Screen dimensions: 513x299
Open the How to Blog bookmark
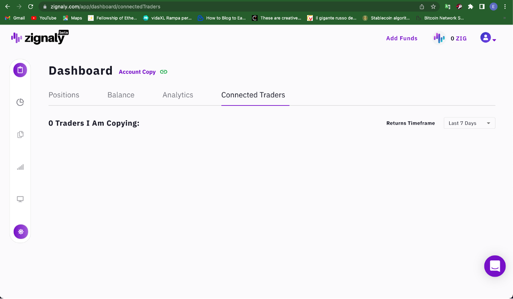point(221,18)
